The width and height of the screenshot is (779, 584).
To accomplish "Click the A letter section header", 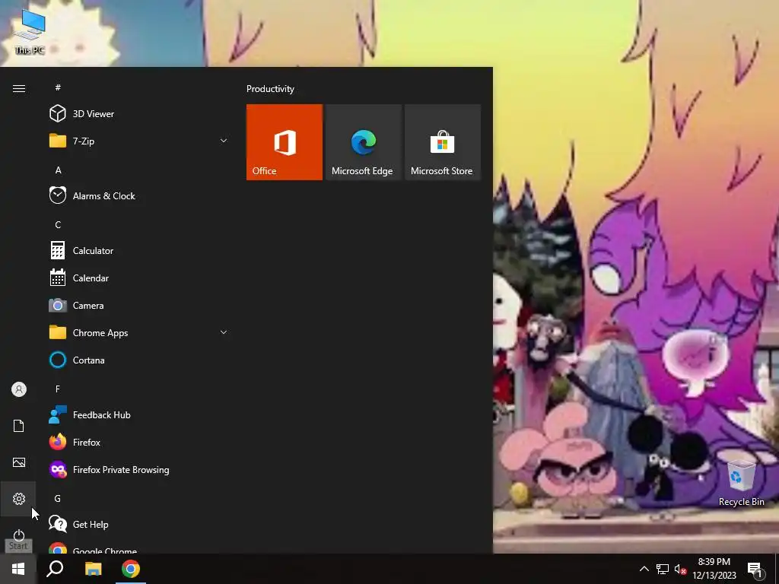I will pyautogui.click(x=58, y=170).
